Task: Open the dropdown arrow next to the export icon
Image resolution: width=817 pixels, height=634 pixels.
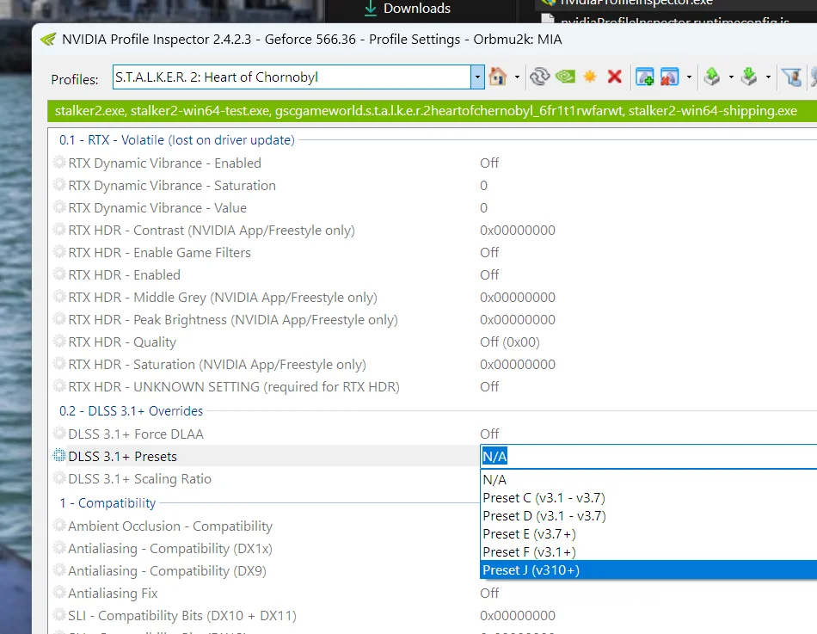Action: [x=731, y=77]
